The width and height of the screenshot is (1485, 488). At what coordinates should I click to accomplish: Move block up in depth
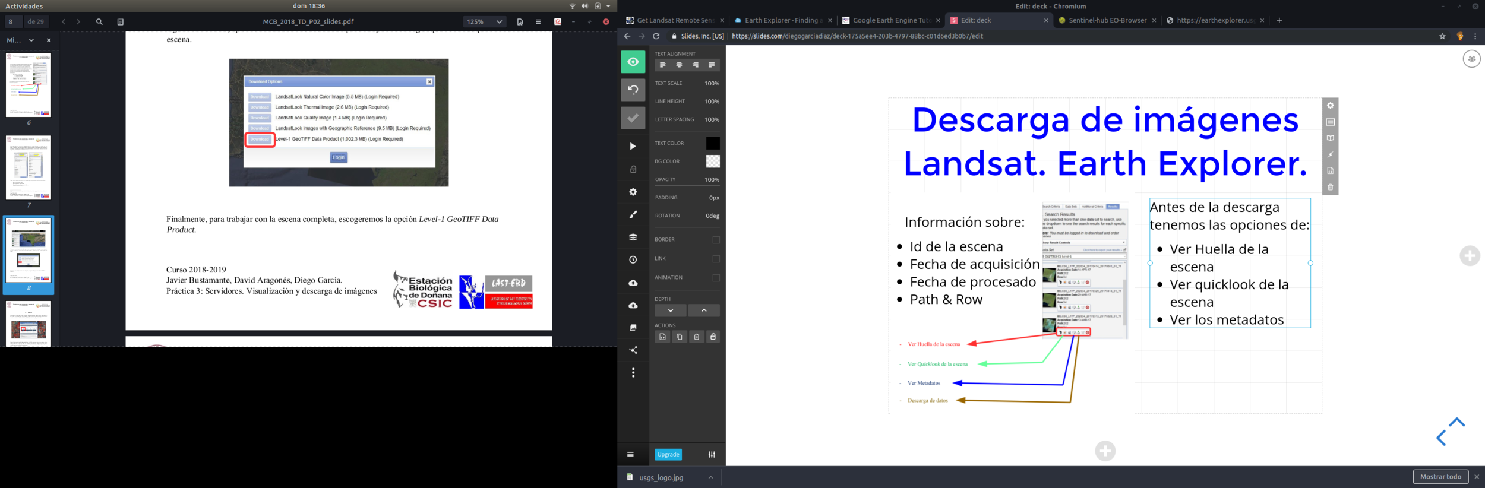(704, 310)
